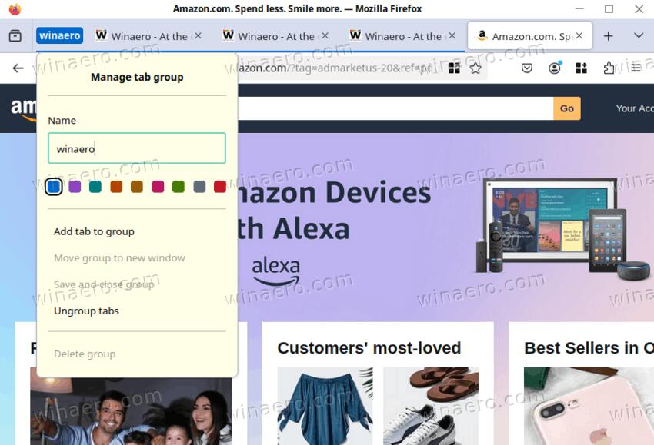Click the alexa logo in banner
This screenshot has width=654, height=445.
tap(276, 271)
